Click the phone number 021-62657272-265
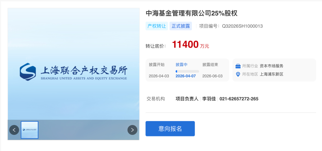Viewport: 322px width, 151px height. pos(239,99)
